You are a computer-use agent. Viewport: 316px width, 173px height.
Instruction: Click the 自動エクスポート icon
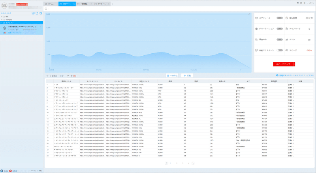[256, 50]
